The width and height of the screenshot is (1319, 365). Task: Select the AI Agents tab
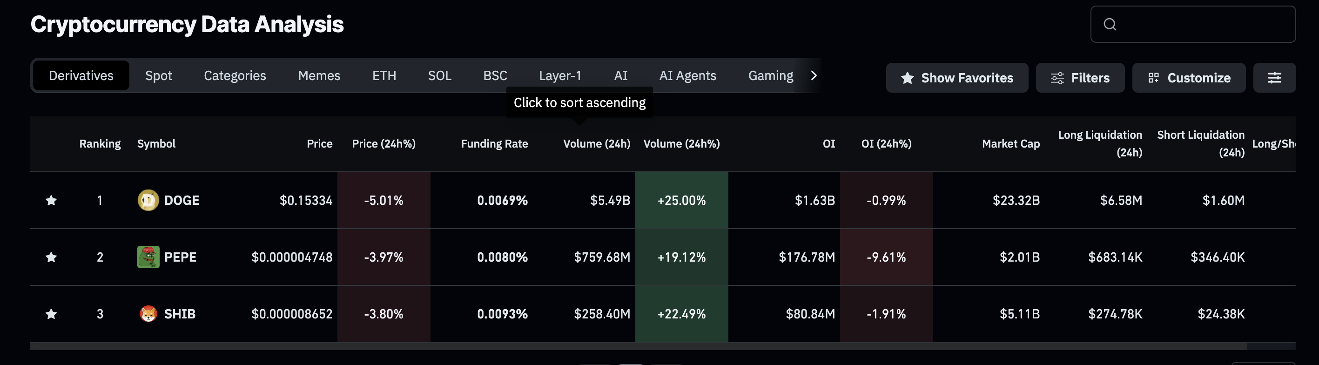click(x=687, y=76)
